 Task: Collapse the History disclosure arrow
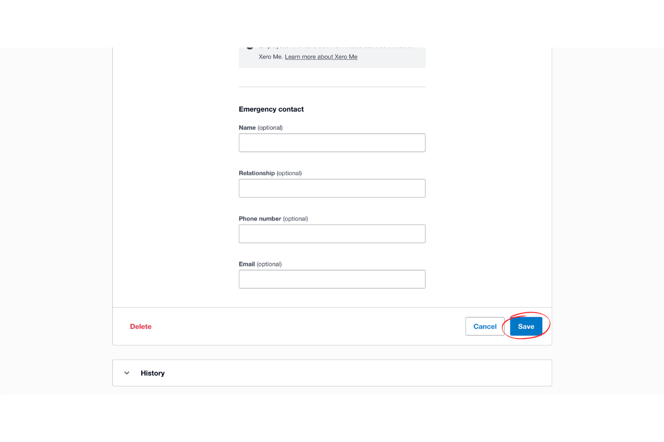click(x=127, y=373)
